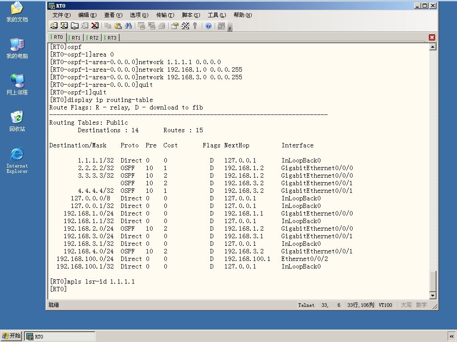Switch to the RT1 session tab
Image resolution: width=457 pixels, height=342 pixels.
point(75,37)
